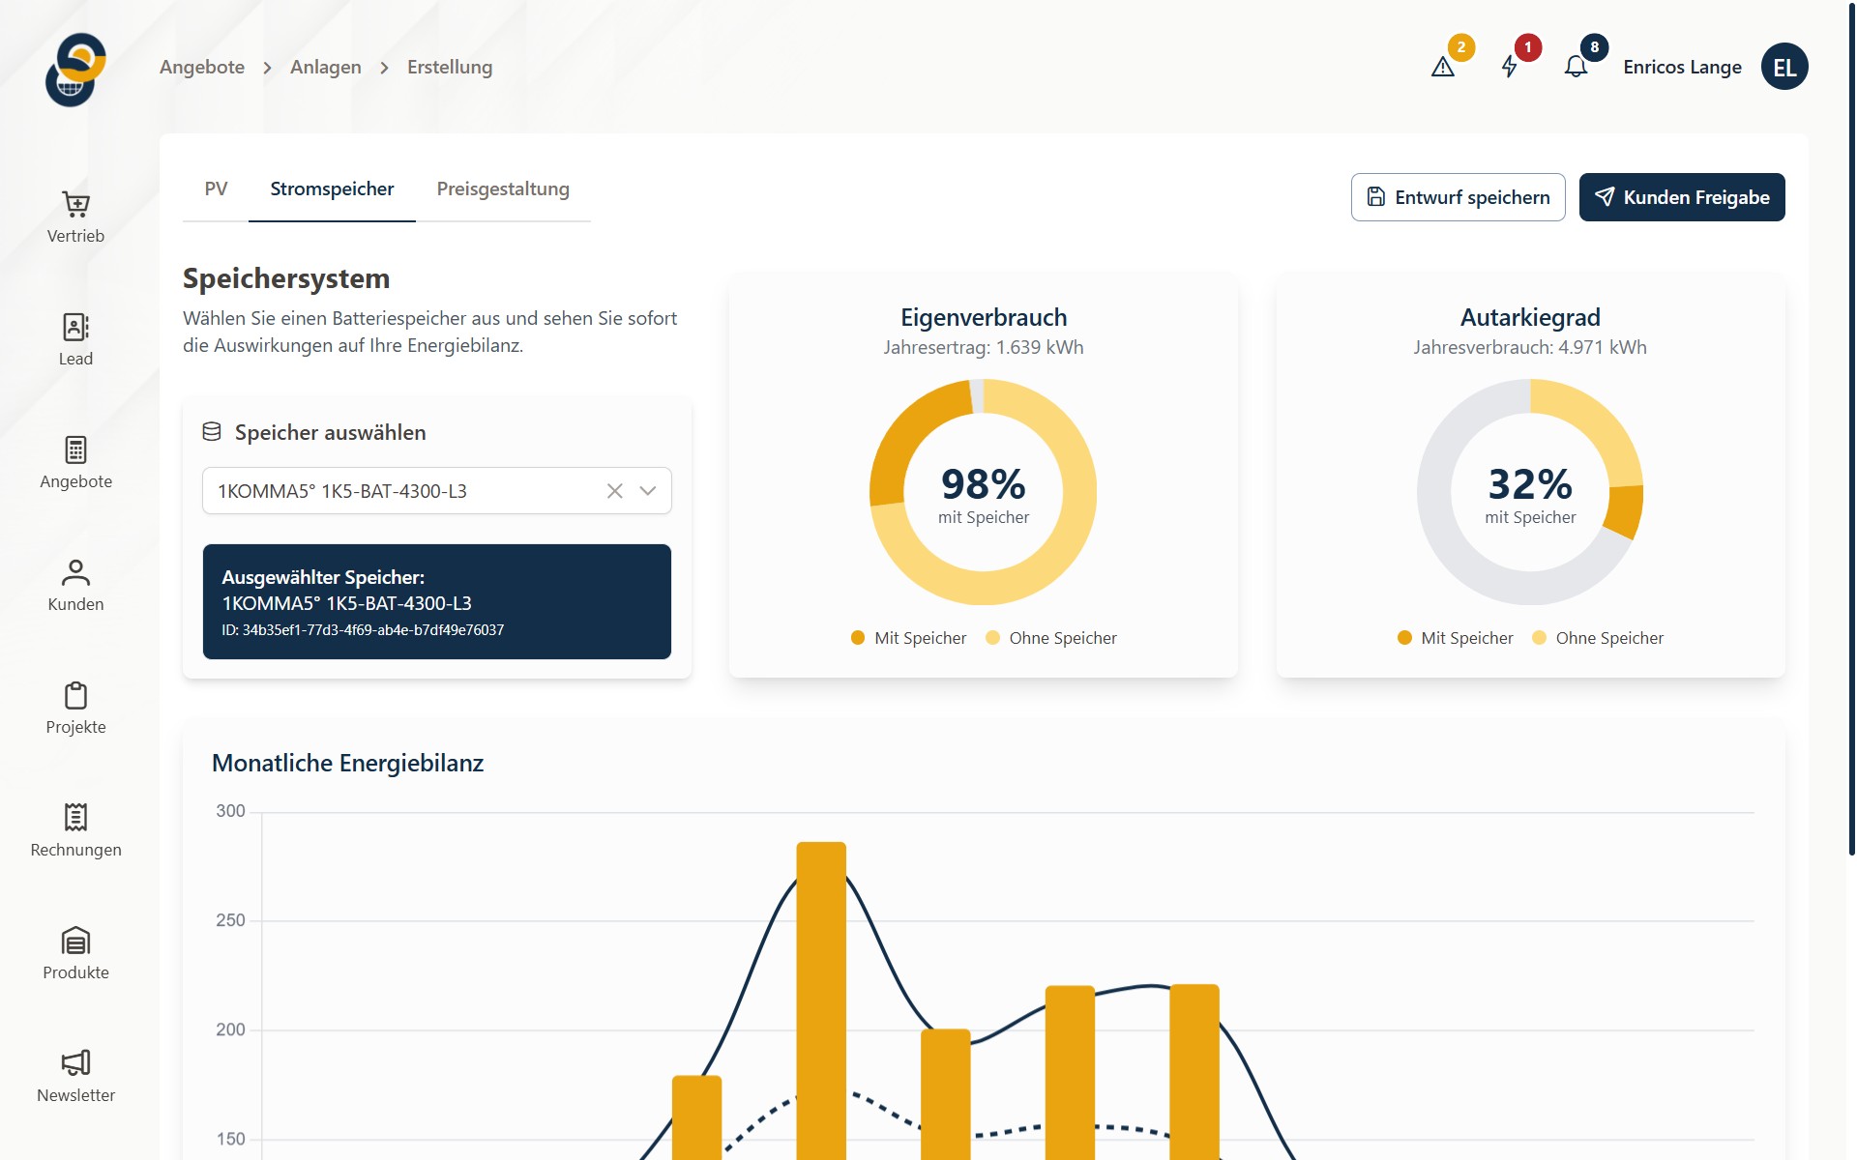Toggle 'Ohne Speicher' legend in Eigenverbrauch chart
Image resolution: width=1857 pixels, height=1160 pixels.
point(1051,638)
